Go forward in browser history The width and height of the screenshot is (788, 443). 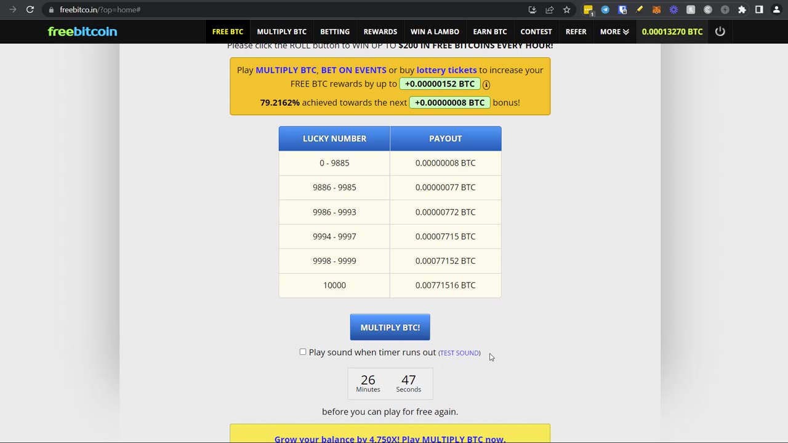(x=12, y=10)
